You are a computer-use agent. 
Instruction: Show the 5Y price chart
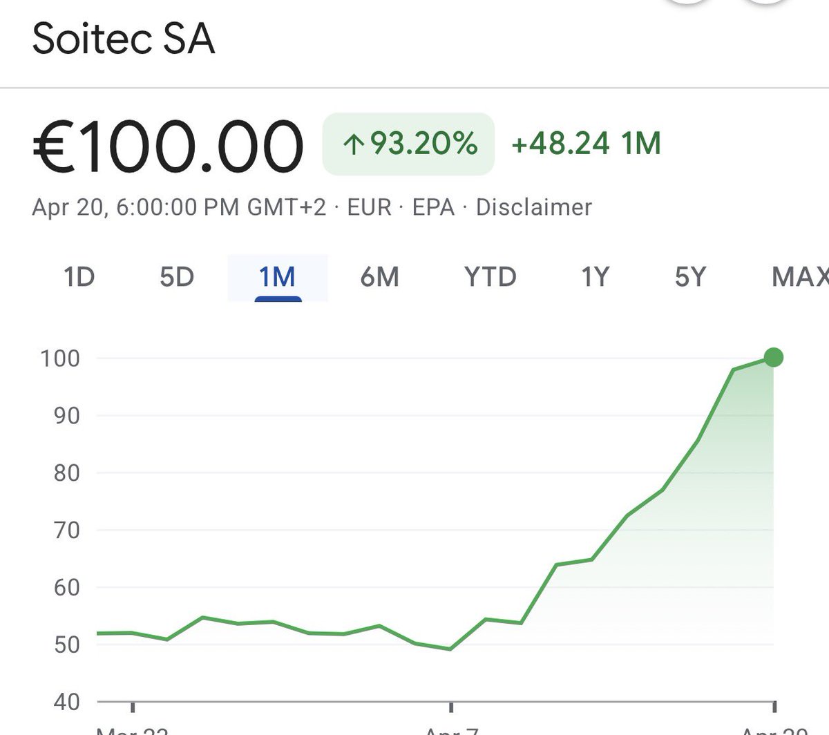(690, 277)
